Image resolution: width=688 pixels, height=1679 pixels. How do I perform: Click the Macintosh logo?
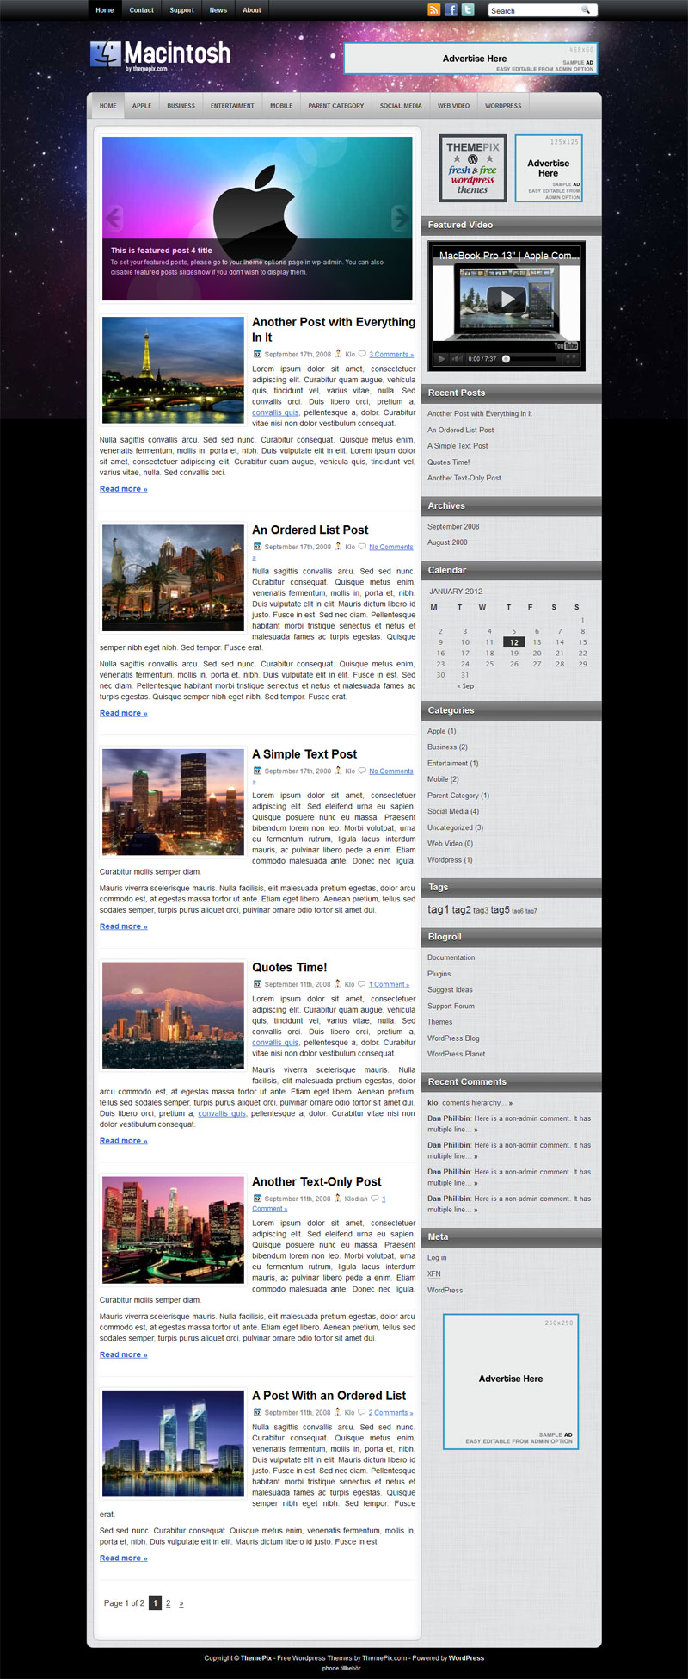click(161, 54)
